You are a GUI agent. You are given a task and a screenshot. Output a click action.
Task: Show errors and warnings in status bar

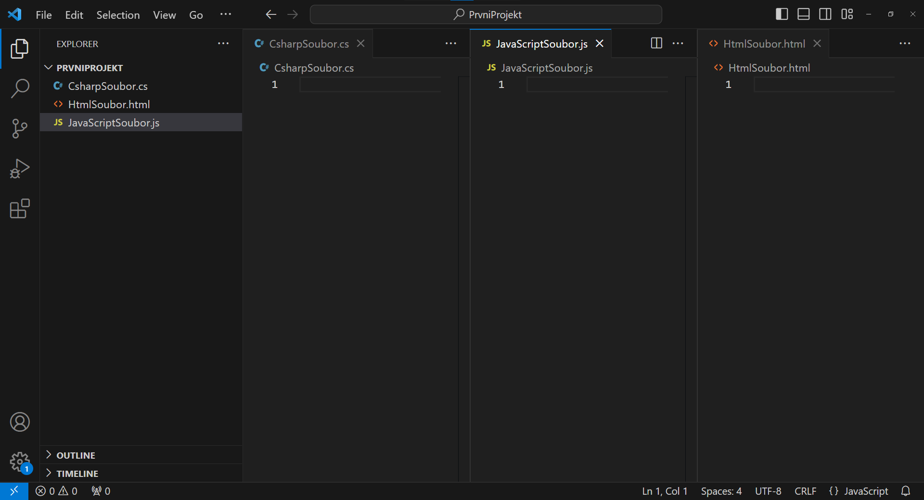pyautogui.click(x=56, y=491)
